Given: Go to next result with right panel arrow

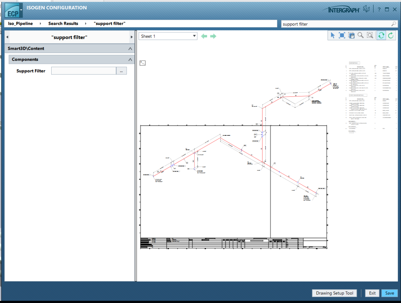Looking at the screenshot, I should point(132,37).
